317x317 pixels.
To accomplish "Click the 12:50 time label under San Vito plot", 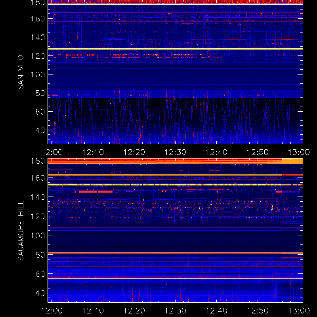I will pos(258,152).
